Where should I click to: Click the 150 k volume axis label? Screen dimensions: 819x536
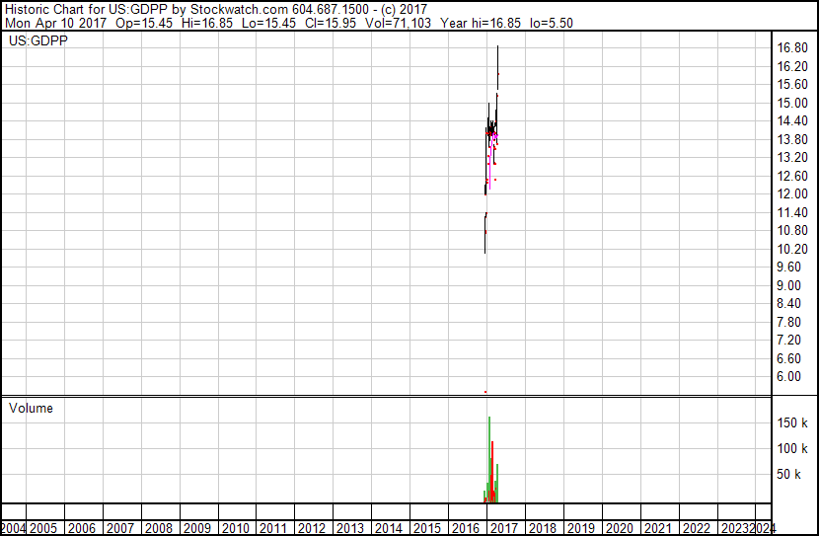(792, 422)
